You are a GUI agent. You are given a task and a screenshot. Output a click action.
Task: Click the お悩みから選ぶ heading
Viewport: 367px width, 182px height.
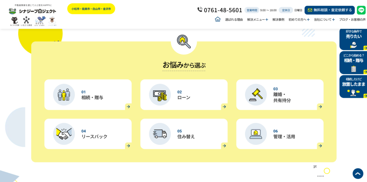click(x=184, y=65)
